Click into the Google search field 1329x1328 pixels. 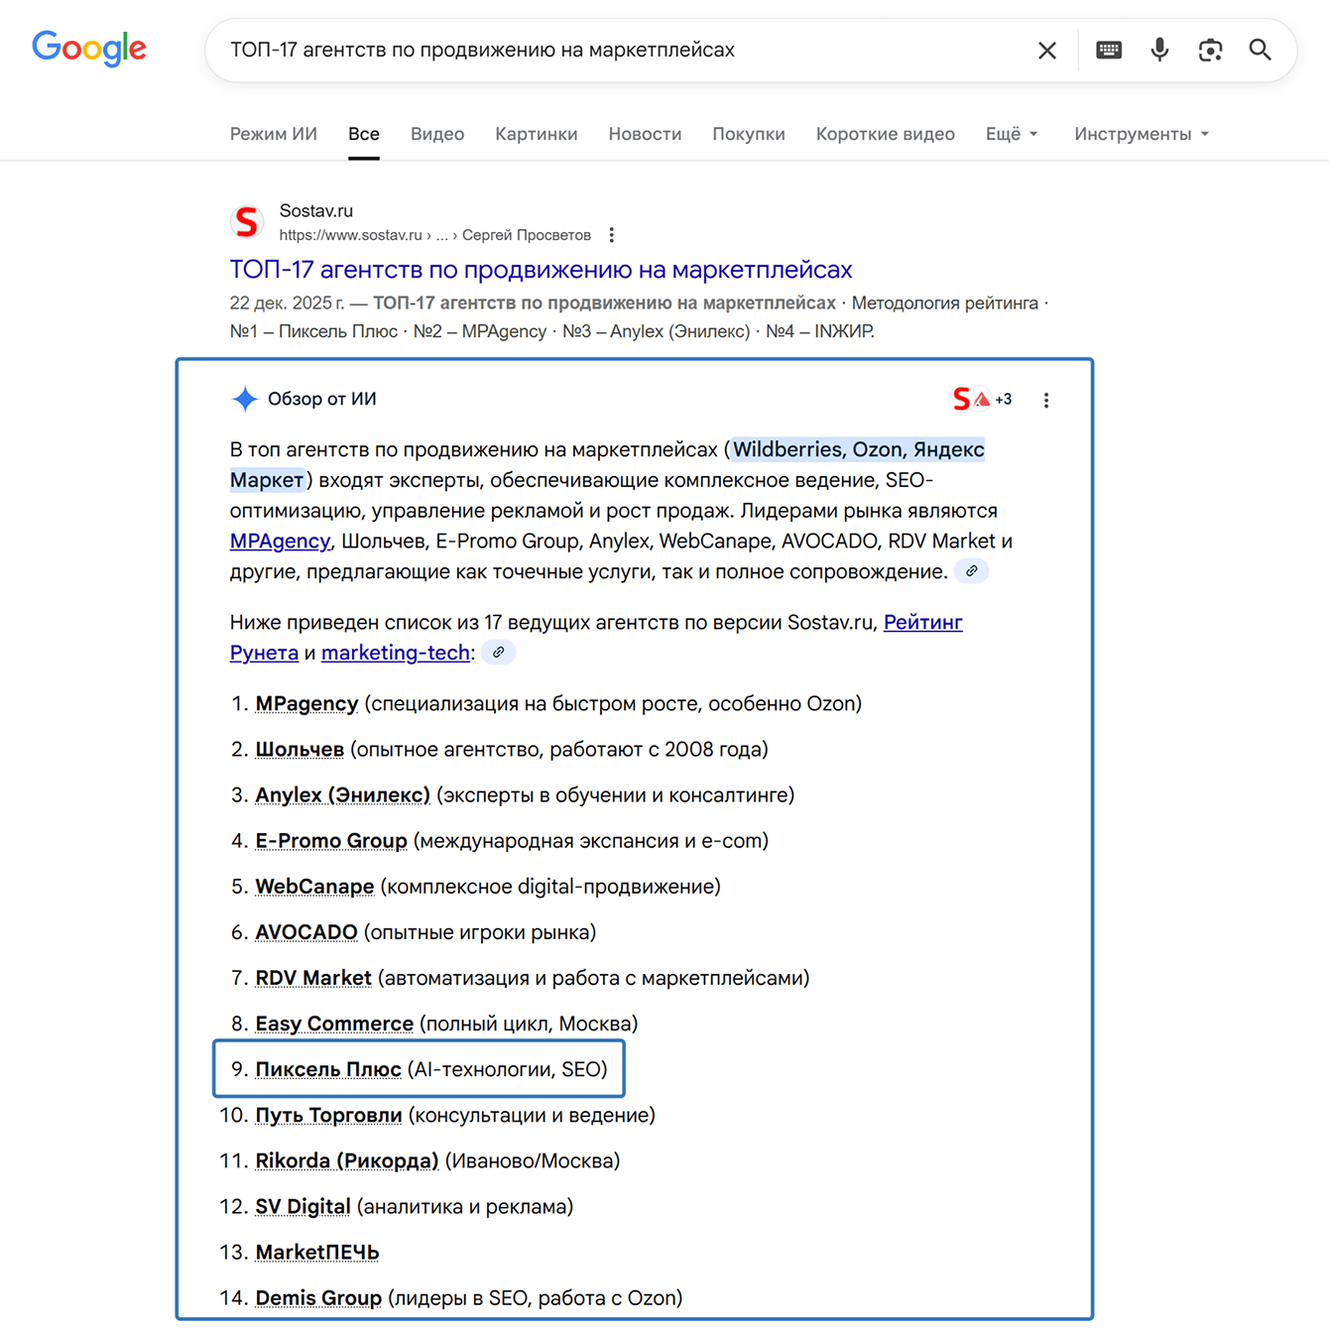615,51
